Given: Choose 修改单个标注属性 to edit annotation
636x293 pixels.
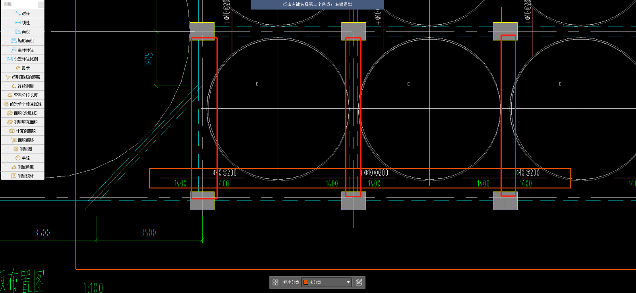Looking at the screenshot, I should click(23, 104).
